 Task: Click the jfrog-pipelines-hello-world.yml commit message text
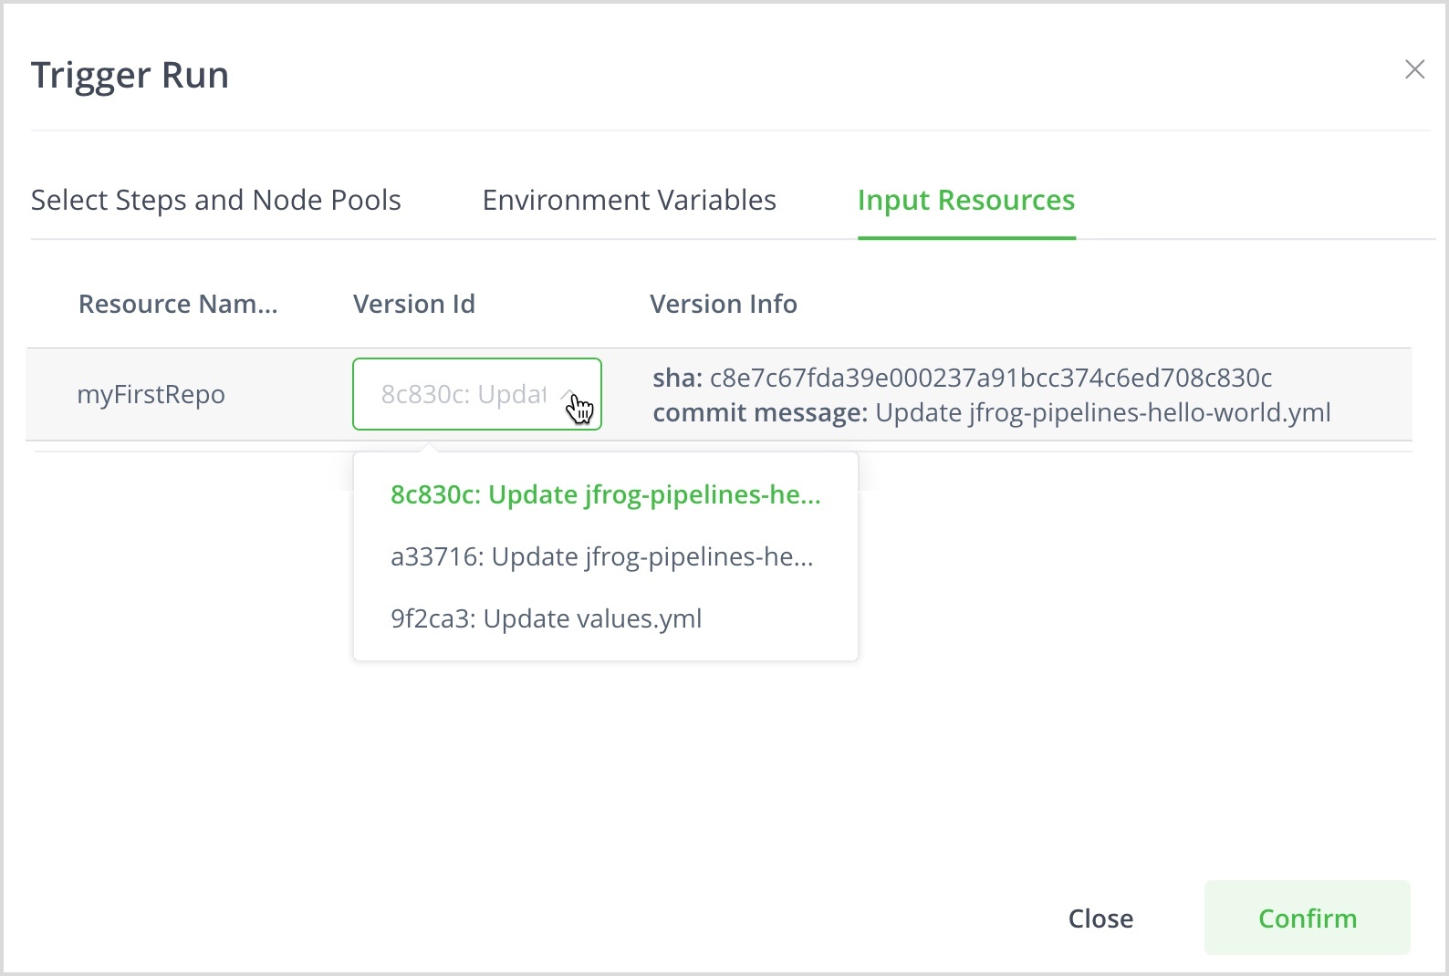pos(1102,412)
